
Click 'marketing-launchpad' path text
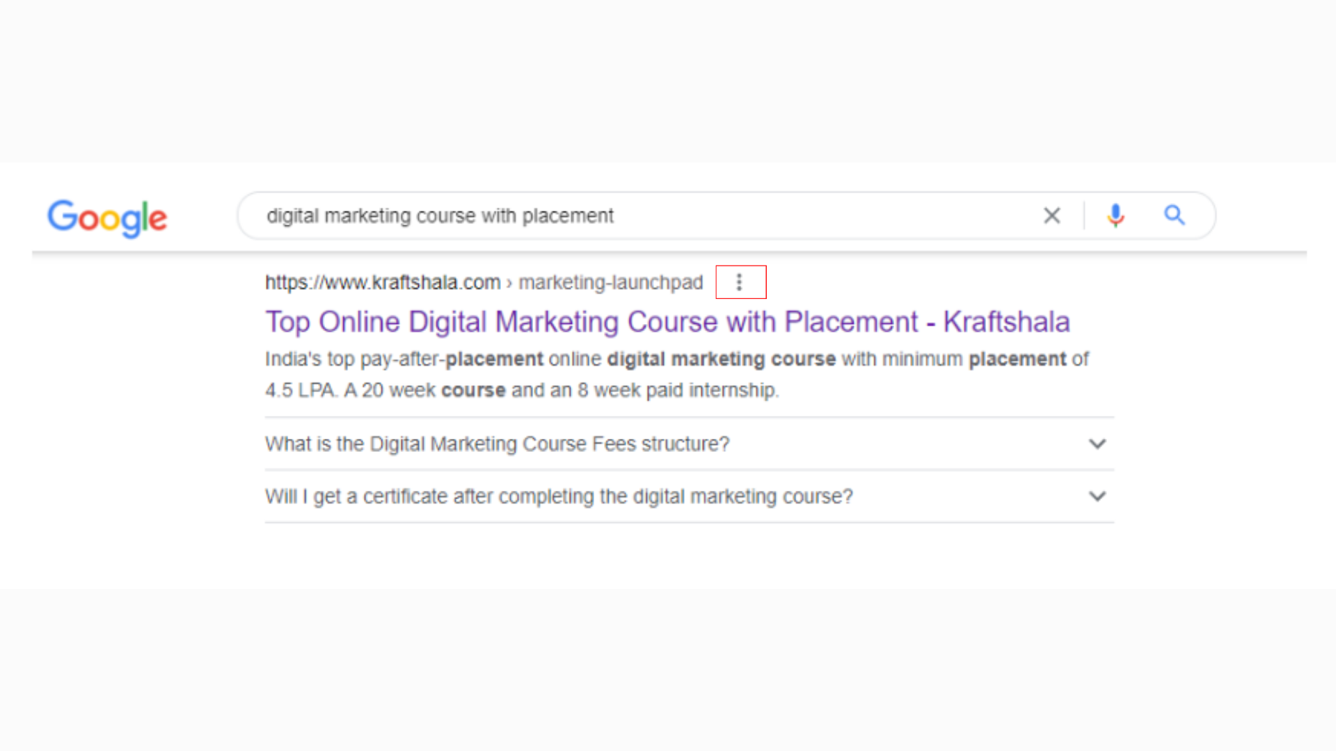coord(611,282)
